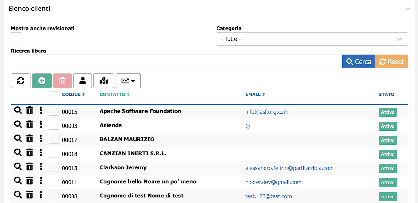Select checkbox for client code 00018

pyautogui.click(x=54, y=153)
